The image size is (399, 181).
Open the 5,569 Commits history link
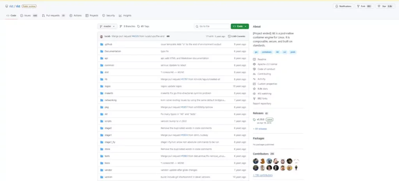tap(237, 36)
